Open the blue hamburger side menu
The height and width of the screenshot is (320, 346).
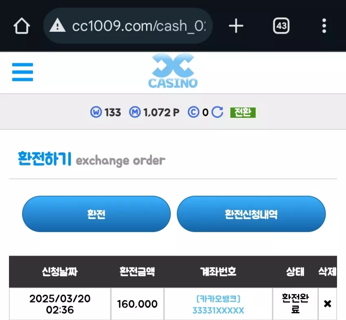coord(22,72)
